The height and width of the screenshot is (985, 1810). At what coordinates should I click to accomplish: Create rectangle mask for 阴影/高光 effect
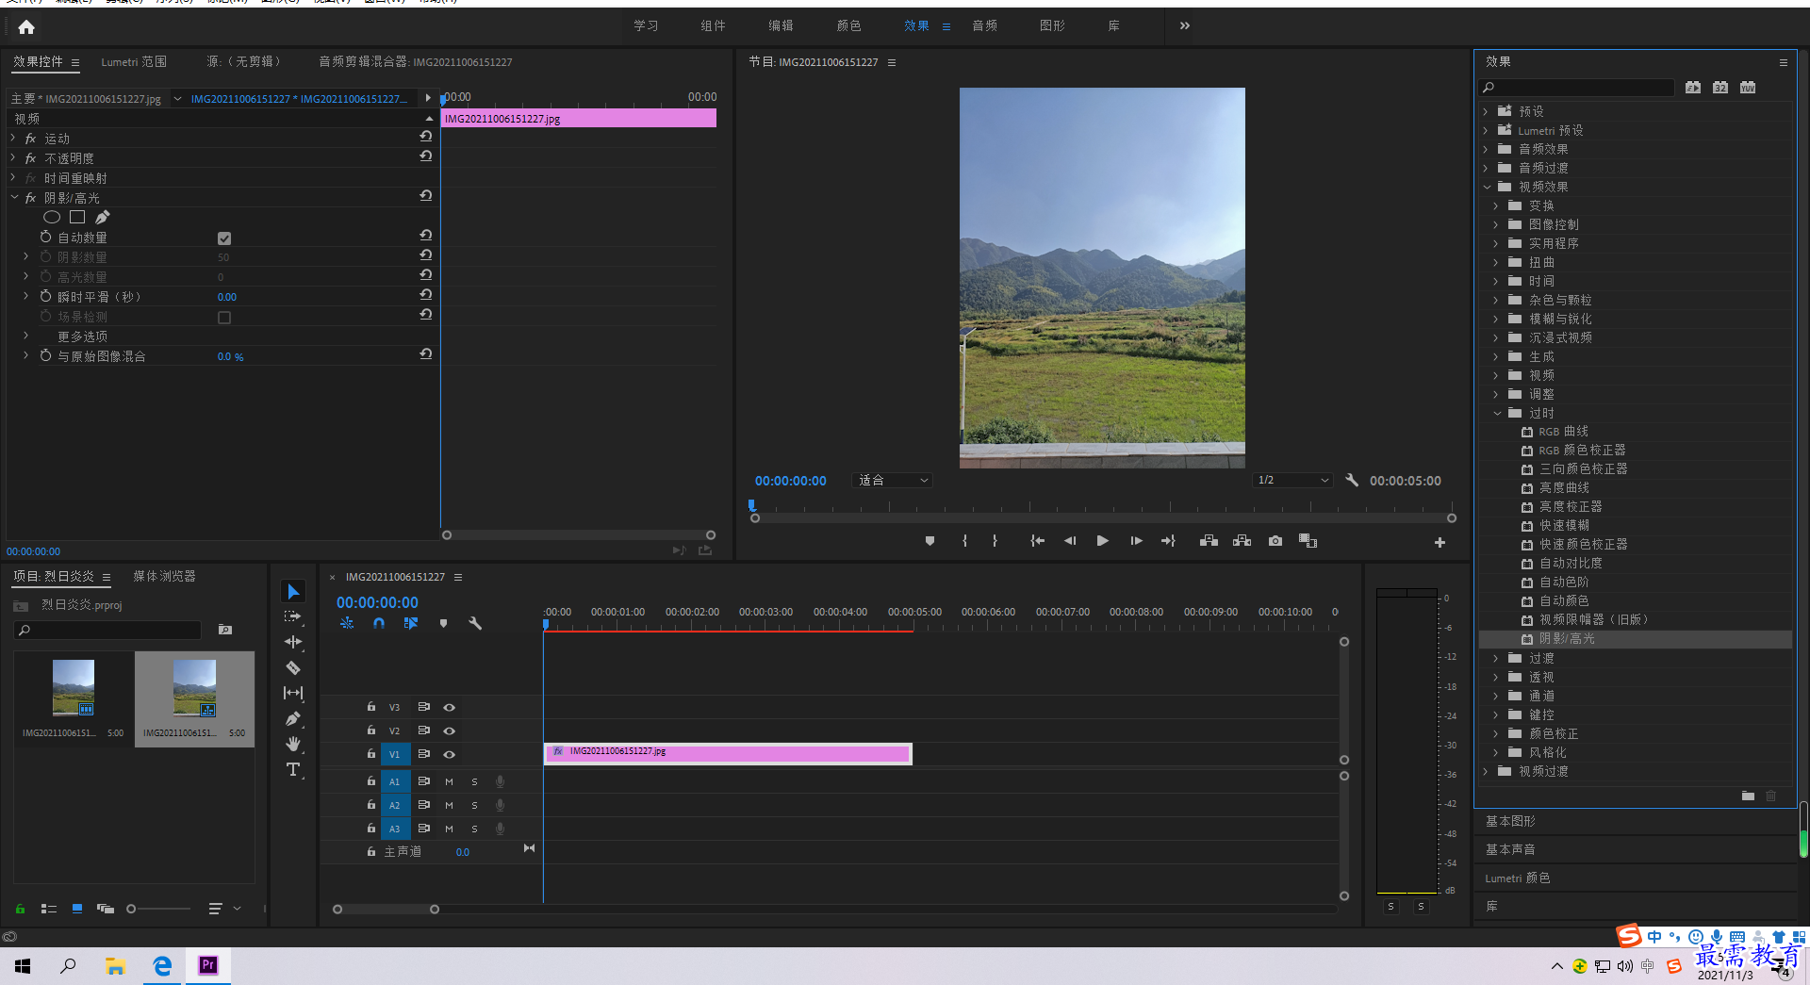(x=77, y=217)
